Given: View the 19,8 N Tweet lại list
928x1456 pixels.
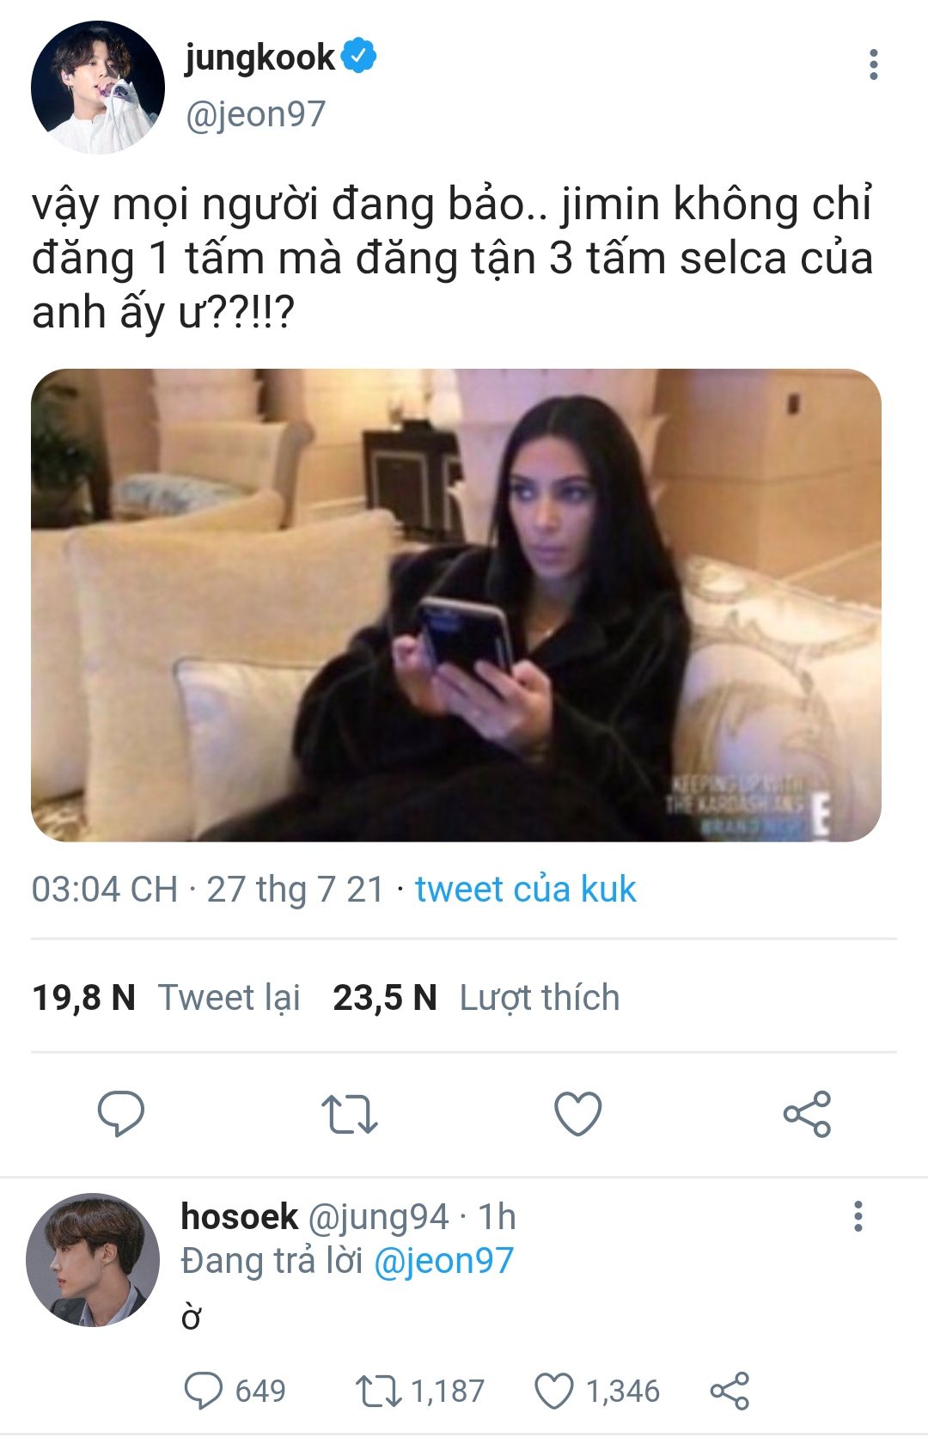Looking at the screenshot, I should pyautogui.click(x=167, y=998).
